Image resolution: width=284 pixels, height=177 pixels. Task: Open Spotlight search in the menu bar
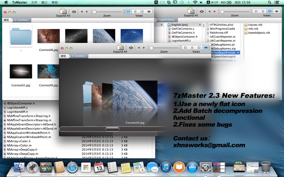point(269,2)
